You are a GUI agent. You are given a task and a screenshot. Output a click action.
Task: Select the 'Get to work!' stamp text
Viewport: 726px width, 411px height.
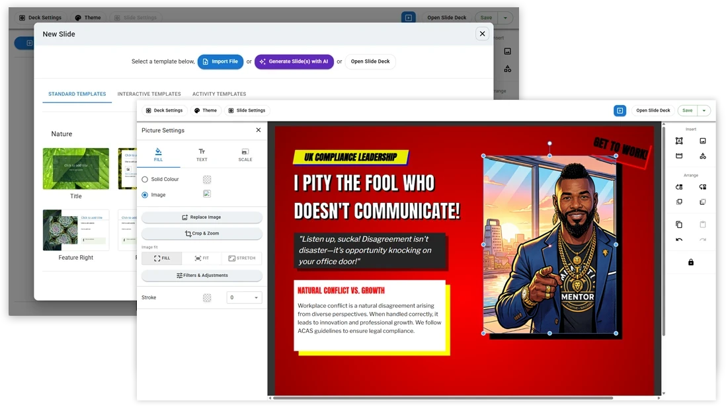[x=621, y=149]
